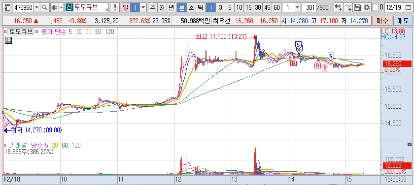The width and height of the screenshot is (414, 185).
Task: Click the small square before the 거래량 legend
Action: 5,145
